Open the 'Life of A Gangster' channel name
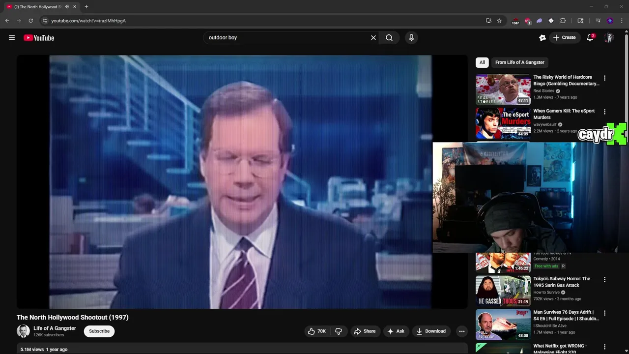This screenshot has width=629, height=354. (x=55, y=328)
